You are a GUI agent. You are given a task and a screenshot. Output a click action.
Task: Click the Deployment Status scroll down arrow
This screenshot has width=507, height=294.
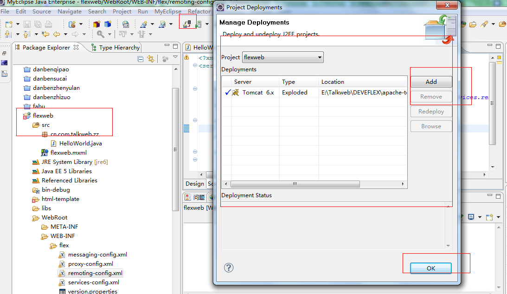point(448,245)
